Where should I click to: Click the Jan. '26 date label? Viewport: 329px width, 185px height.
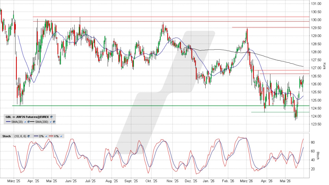[209, 181]
